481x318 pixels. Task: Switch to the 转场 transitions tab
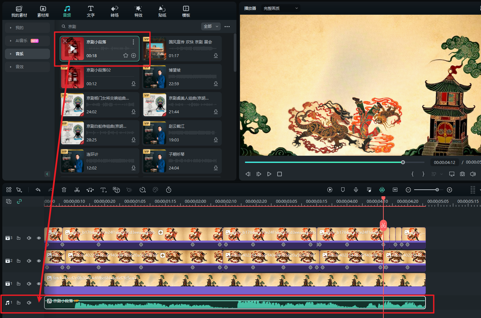114,11
